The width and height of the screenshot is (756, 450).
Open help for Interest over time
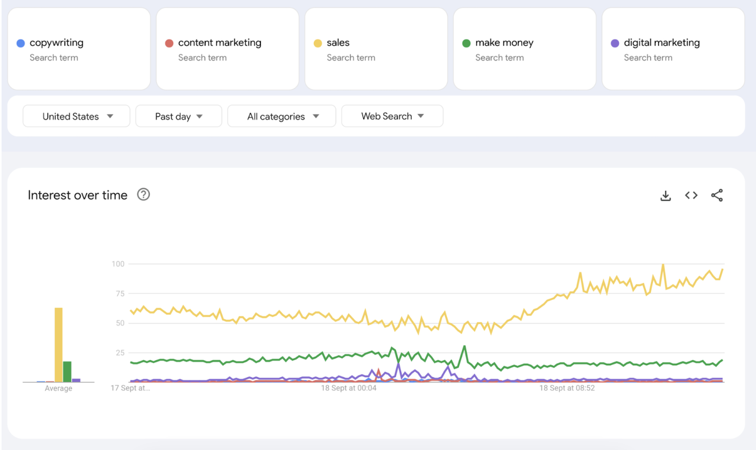click(144, 194)
